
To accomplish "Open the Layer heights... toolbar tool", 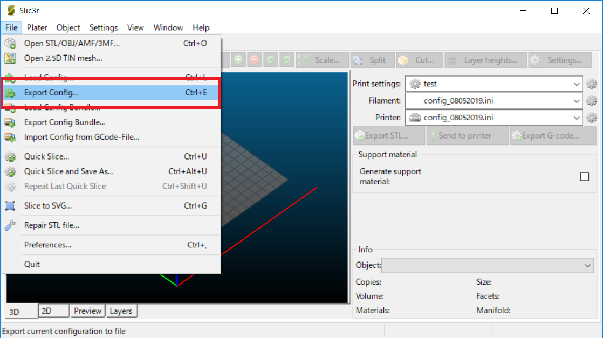I will 485,60.
